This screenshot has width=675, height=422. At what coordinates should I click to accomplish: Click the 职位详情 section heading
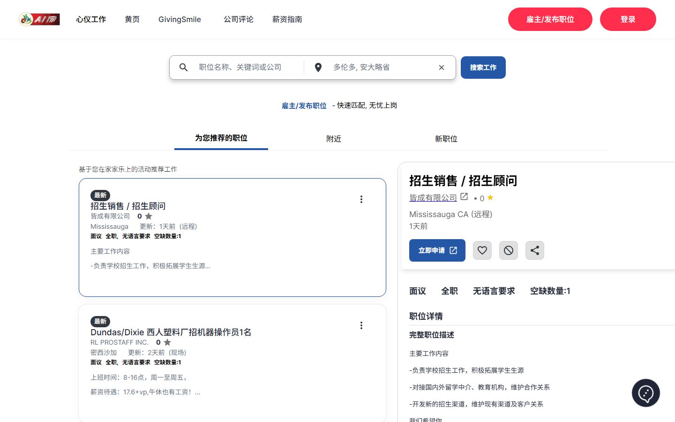pos(426,316)
